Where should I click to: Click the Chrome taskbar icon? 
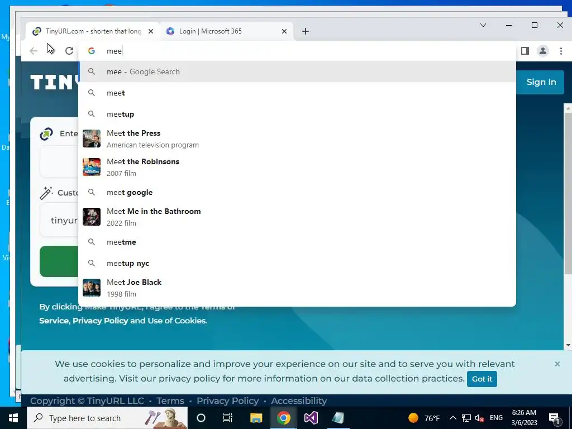pyautogui.click(x=283, y=418)
